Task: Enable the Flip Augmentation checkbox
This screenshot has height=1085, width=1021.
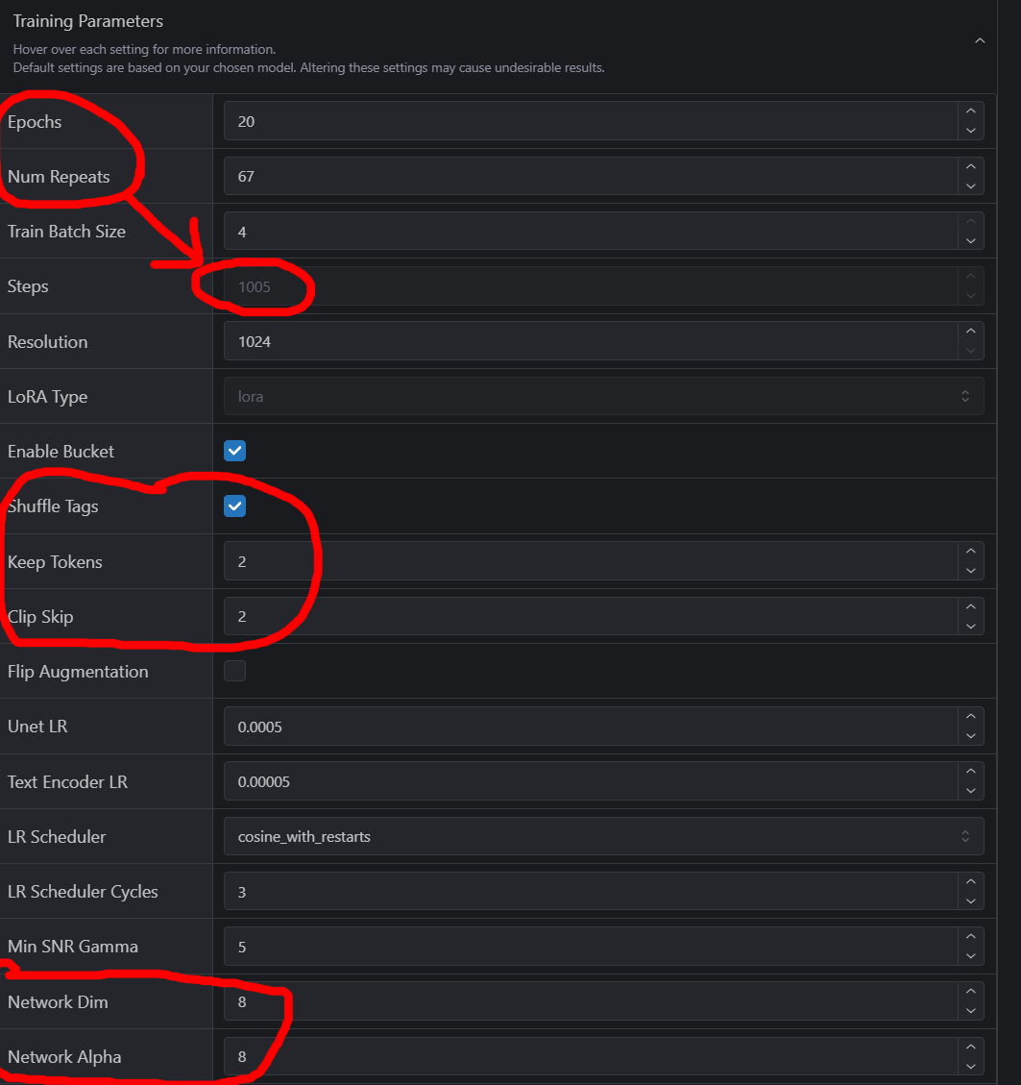Action: point(234,671)
